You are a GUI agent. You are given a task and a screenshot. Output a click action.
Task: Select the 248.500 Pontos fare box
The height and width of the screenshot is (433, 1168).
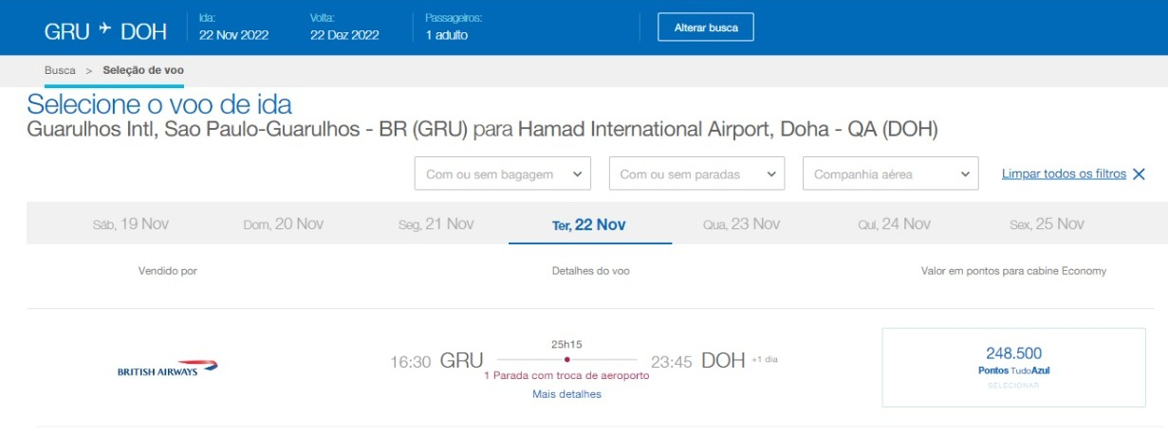coord(1013,368)
